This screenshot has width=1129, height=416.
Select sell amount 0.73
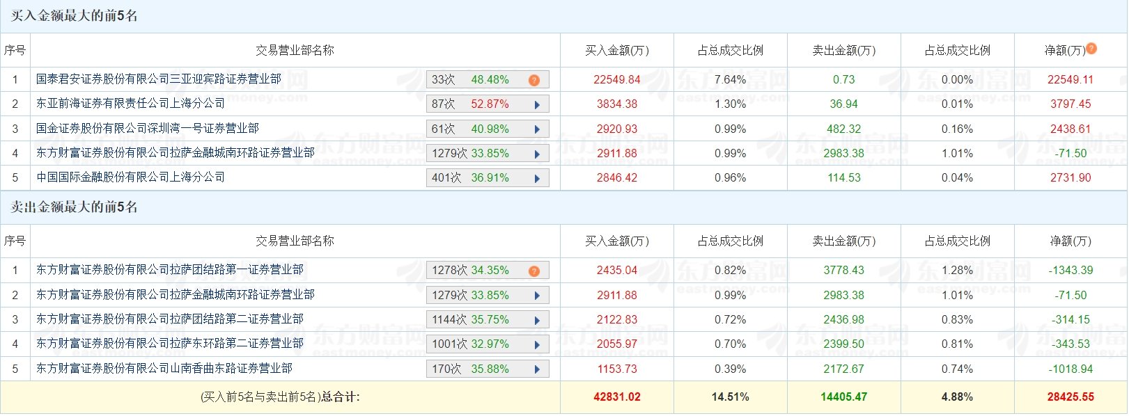[844, 79]
